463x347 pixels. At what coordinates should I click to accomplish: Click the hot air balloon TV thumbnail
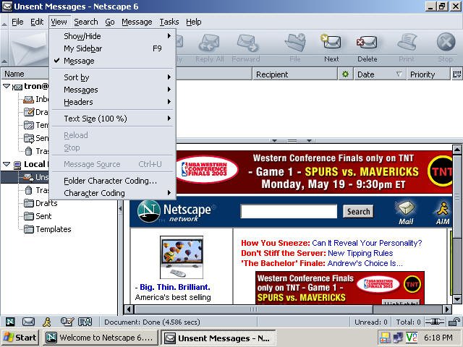(x=182, y=257)
